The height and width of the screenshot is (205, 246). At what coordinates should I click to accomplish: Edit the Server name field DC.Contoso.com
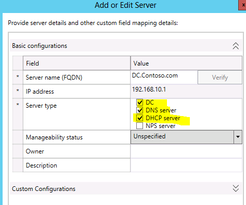pos(164,77)
